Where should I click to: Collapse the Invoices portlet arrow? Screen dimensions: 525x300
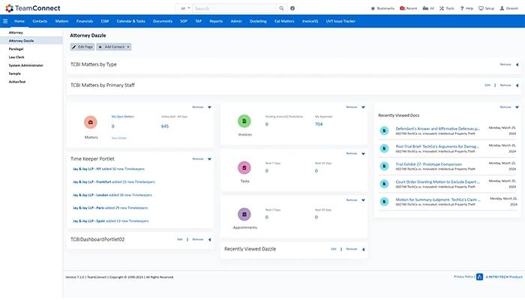point(363,107)
